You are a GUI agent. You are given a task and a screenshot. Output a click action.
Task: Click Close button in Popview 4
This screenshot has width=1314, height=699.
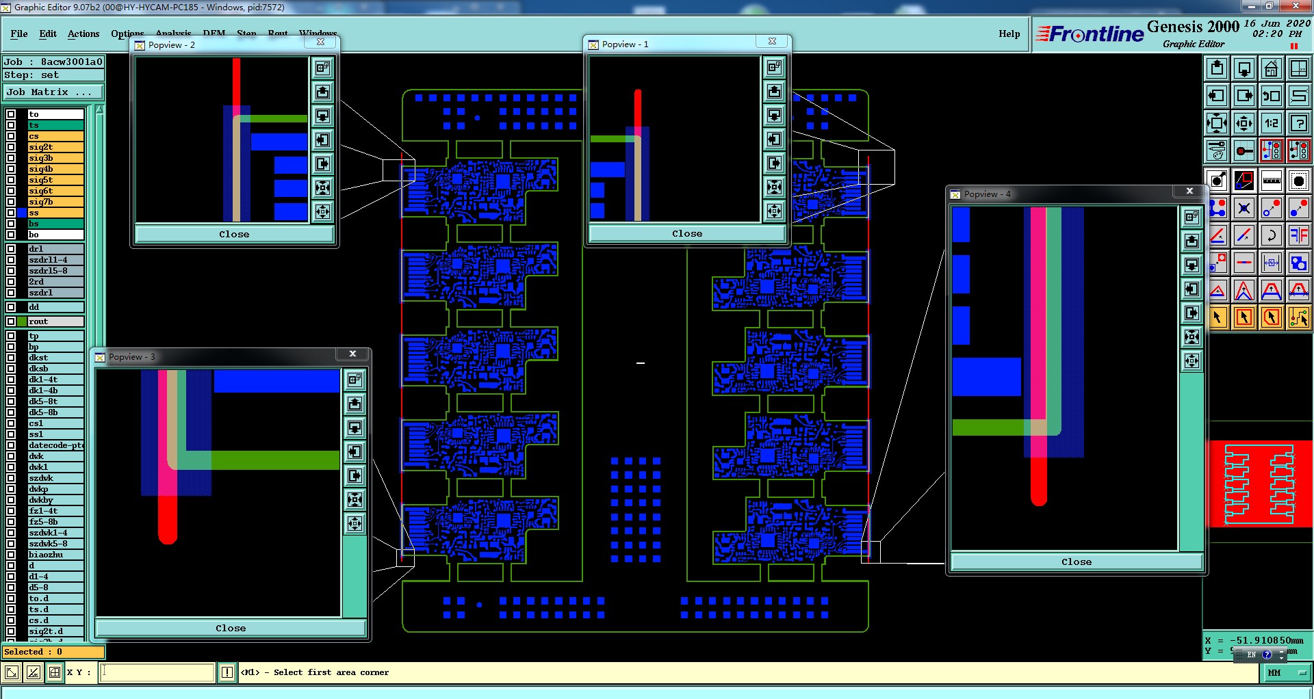(x=1077, y=562)
